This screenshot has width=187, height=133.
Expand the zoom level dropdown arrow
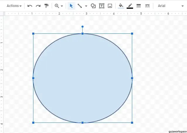(x=62, y=6)
